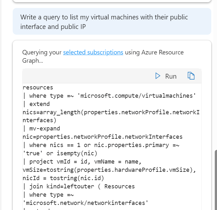217x210 pixels.
Task: Place cursor on the 'resources' code line
Action: tap(38, 87)
